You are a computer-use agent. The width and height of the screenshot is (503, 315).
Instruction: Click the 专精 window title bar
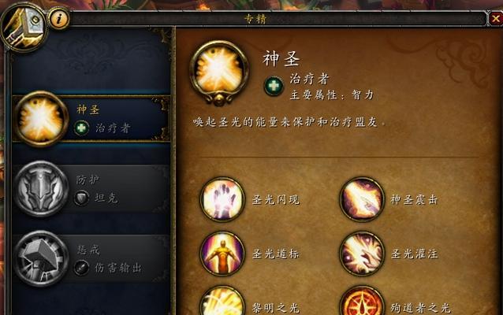(x=278, y=19)
